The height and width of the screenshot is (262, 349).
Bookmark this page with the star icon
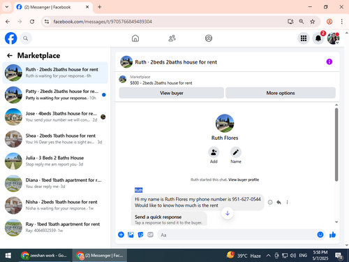point(313,22)
